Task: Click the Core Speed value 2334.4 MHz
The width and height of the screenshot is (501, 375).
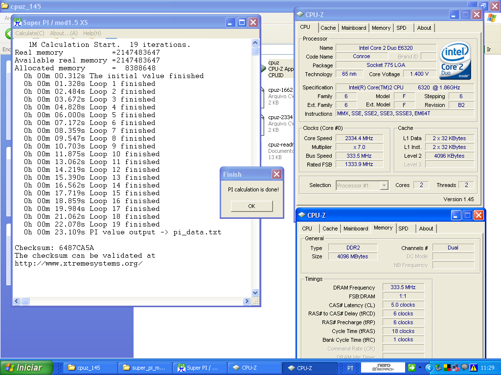Action: [x=359, y=138]
